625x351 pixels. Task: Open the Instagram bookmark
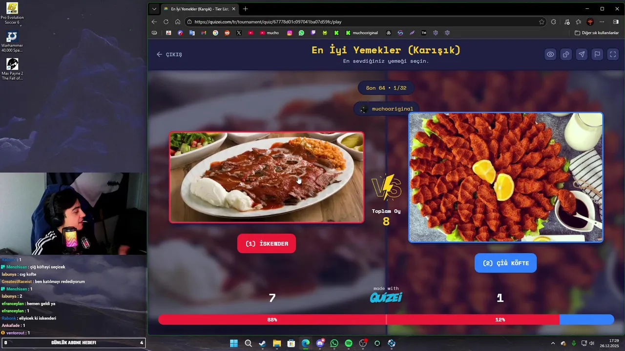tap(290, 33)
